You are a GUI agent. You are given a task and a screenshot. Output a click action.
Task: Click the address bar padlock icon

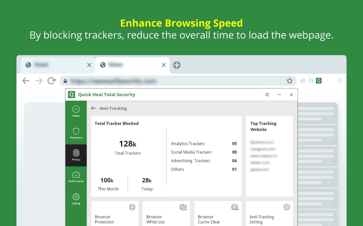pyautogui.click(x=66, y=81)
